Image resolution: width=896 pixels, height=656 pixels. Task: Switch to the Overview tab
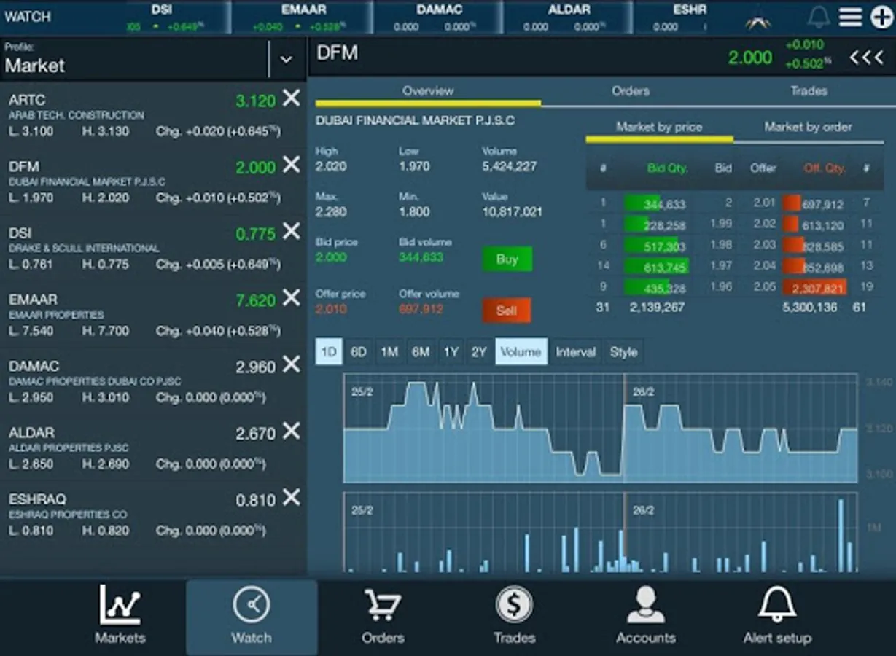(428, 91)
